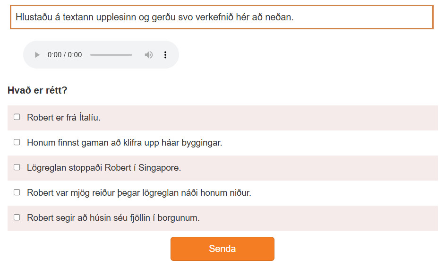
Task: Tick checkbox beside "Honum finnst gaman að klifra"
Action: tap(17, 142)
